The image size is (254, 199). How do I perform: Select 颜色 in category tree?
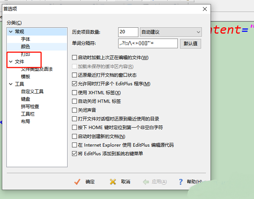[25, 46]
